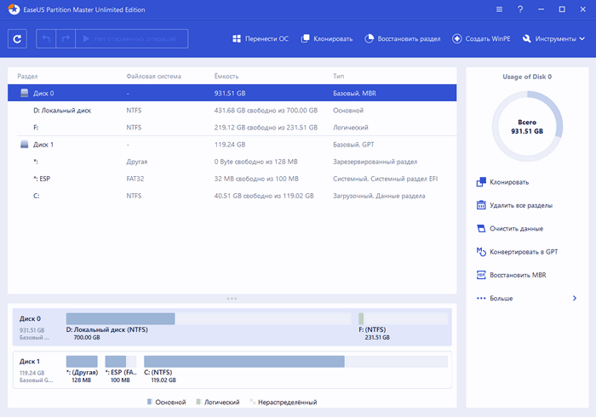This screenshot has height=417, width=596.
Task: Click the Файловая система column header
Action: tap(153, 77)
